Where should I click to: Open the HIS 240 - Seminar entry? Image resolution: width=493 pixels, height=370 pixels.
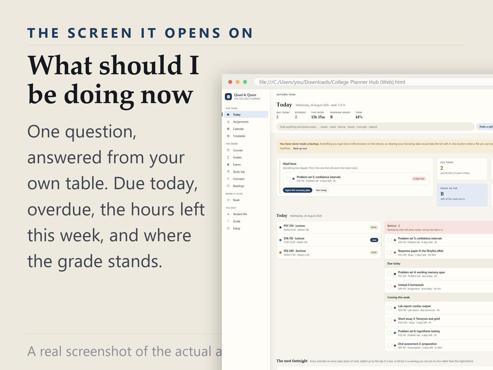pos(329,252)
